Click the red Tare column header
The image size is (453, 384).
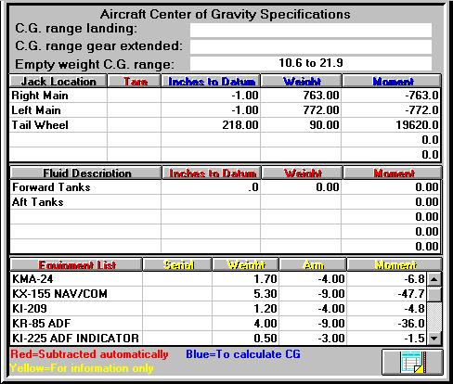tap(135, 82)
